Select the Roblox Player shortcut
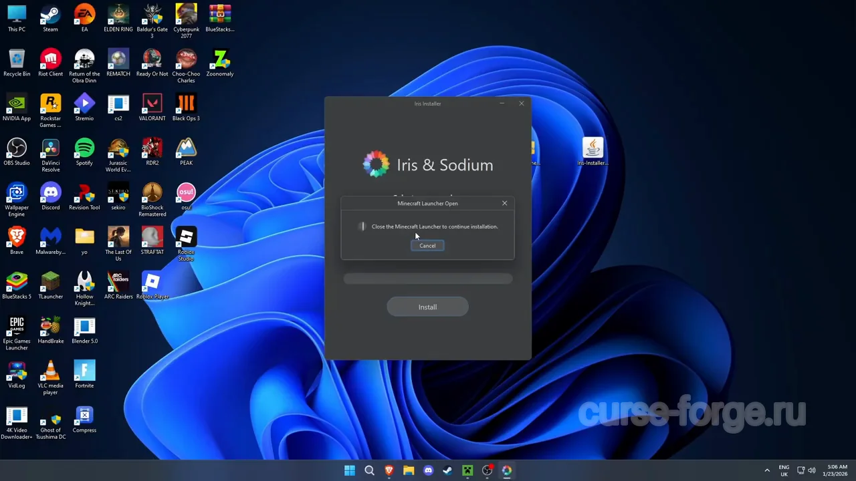This screenshot has height=481, width=856. 152,286
